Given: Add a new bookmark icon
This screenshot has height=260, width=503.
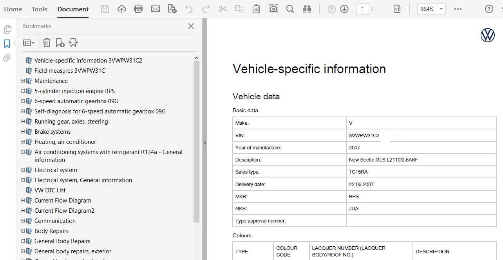Looking at the screenshot, I should [60, 43].
